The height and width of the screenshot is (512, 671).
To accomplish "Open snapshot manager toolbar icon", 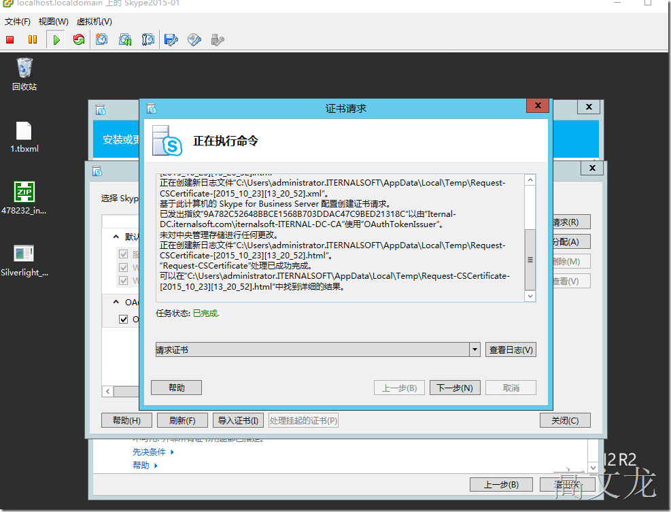I will pyautogui.click(x=148, y=40).
